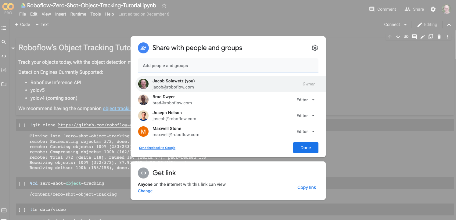Open the Edit menu

[34, 14]
